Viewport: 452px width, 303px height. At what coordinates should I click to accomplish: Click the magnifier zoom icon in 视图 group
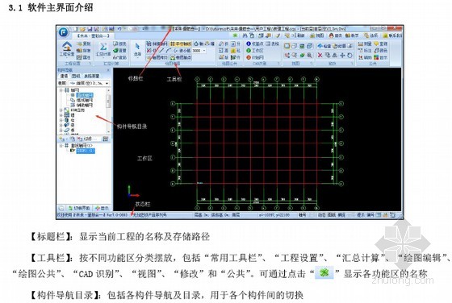309,56
